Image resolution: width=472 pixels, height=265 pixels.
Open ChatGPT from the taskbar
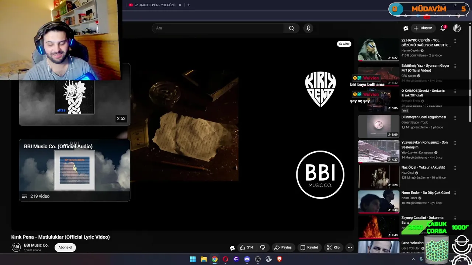tap(269, 259)
